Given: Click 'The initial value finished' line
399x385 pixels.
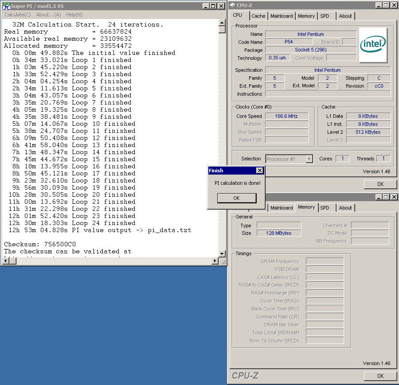Looking at the screenshot, I should tap(94, 53).
